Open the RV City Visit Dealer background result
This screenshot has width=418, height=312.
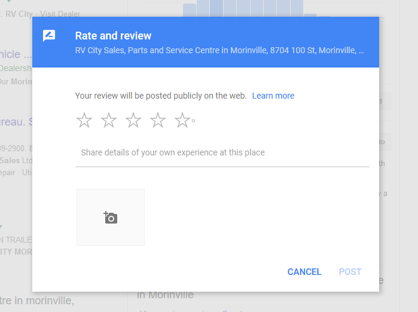click(42, 13)
